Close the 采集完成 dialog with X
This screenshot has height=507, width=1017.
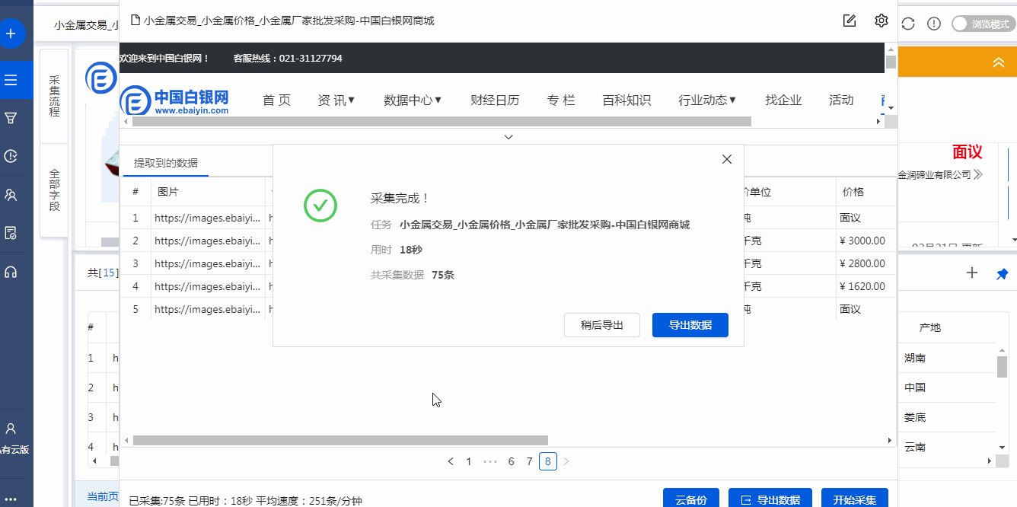pyautogui.click(x=727, y=159)
